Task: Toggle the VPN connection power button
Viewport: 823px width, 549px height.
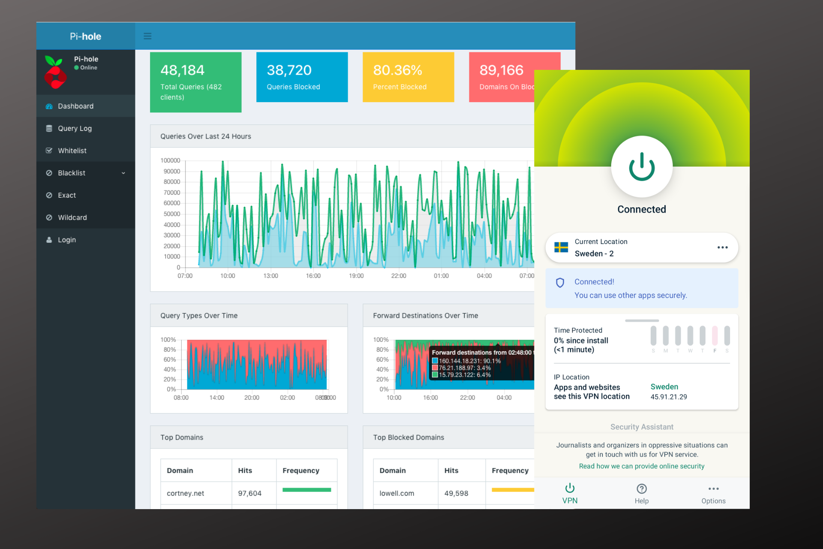Action: point(642,167)
